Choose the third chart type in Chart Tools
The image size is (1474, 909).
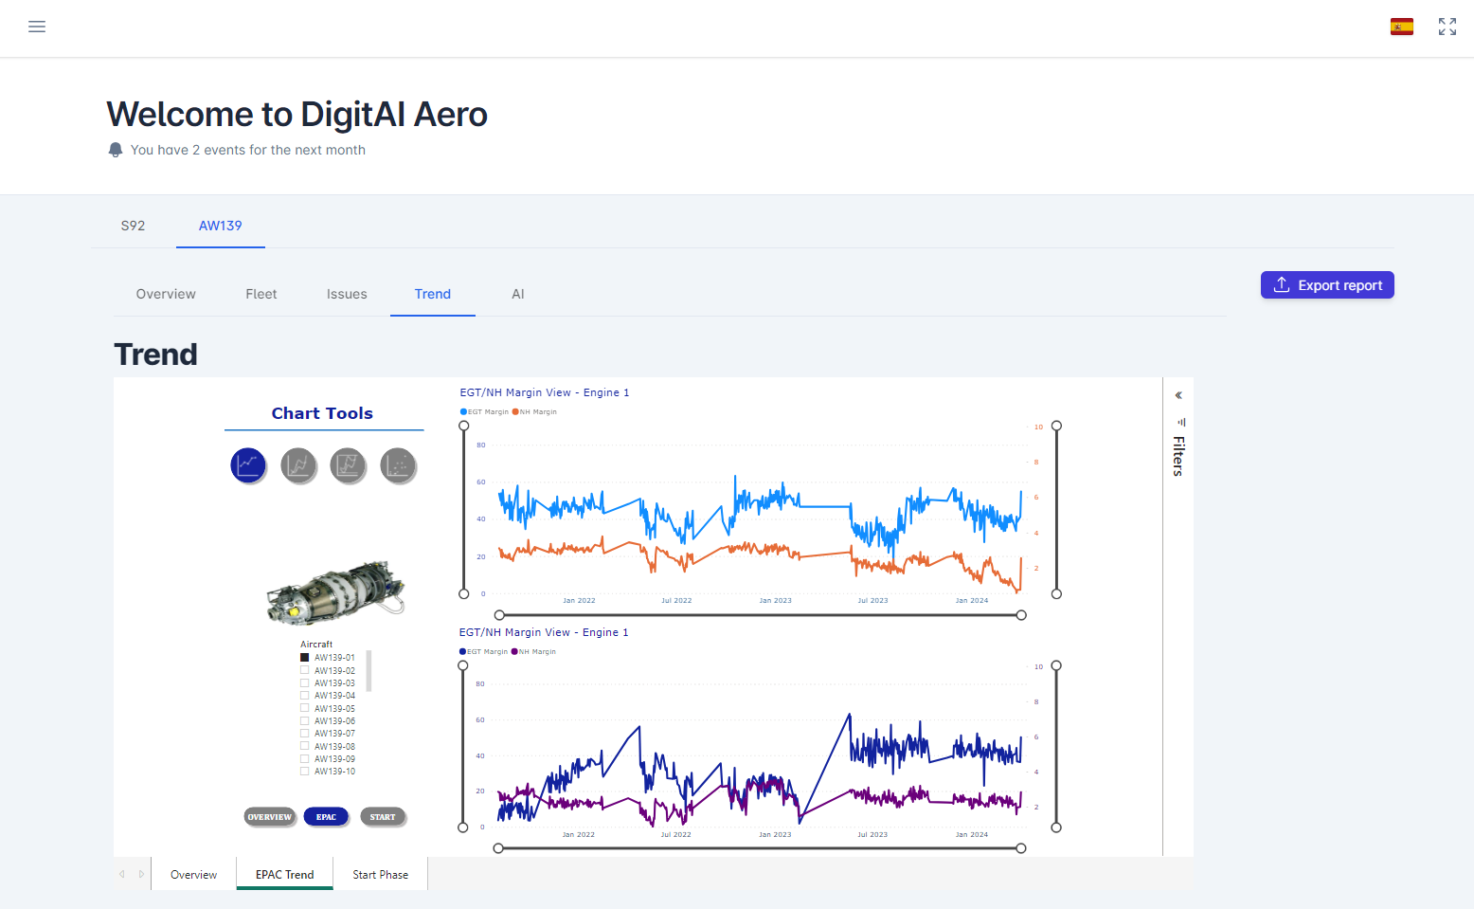point(349,465)
